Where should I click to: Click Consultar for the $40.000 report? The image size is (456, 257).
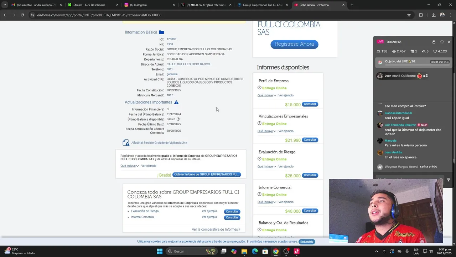[310, 211]
